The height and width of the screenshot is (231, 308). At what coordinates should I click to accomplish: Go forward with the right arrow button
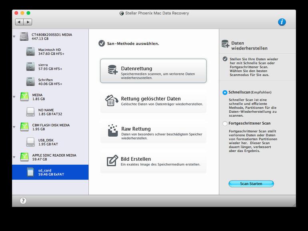pos(28,22)
